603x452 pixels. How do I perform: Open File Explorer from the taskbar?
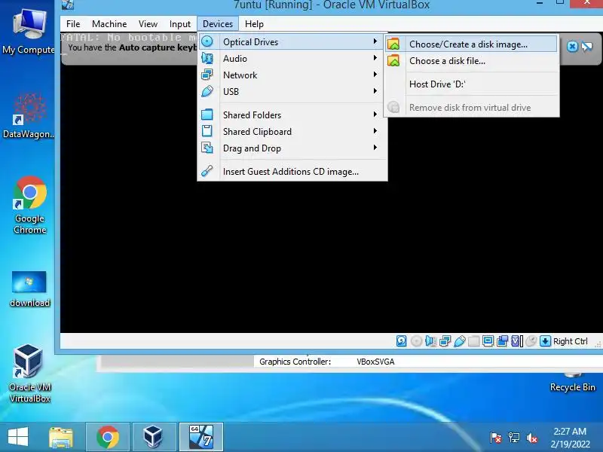(x=62, y=437)
